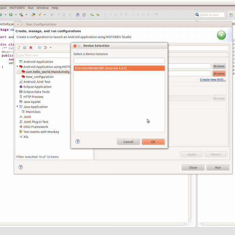
Task: Click the magnifier in Quick Access
Action: click(197, 15)
